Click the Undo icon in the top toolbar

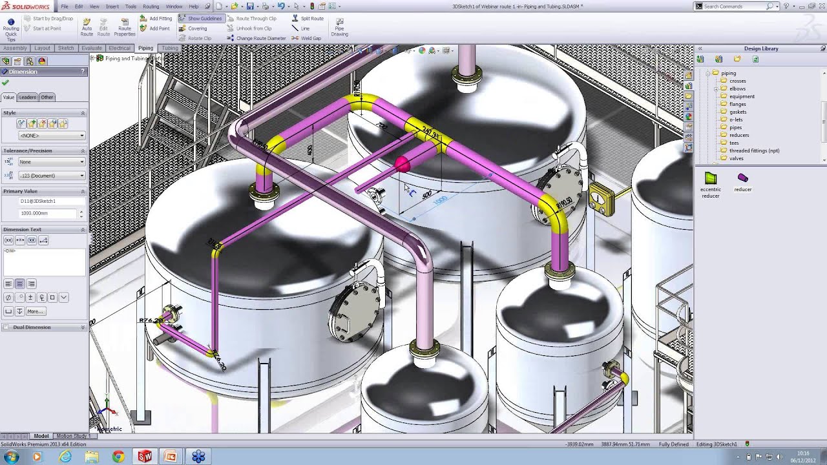click(x=281, y=6)
